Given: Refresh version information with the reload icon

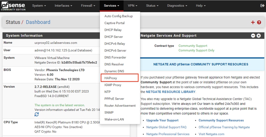Looking at the screenshot, I should click(36, 114).
